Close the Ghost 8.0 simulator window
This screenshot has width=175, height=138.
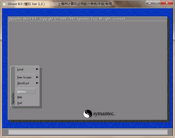(167, 3)
